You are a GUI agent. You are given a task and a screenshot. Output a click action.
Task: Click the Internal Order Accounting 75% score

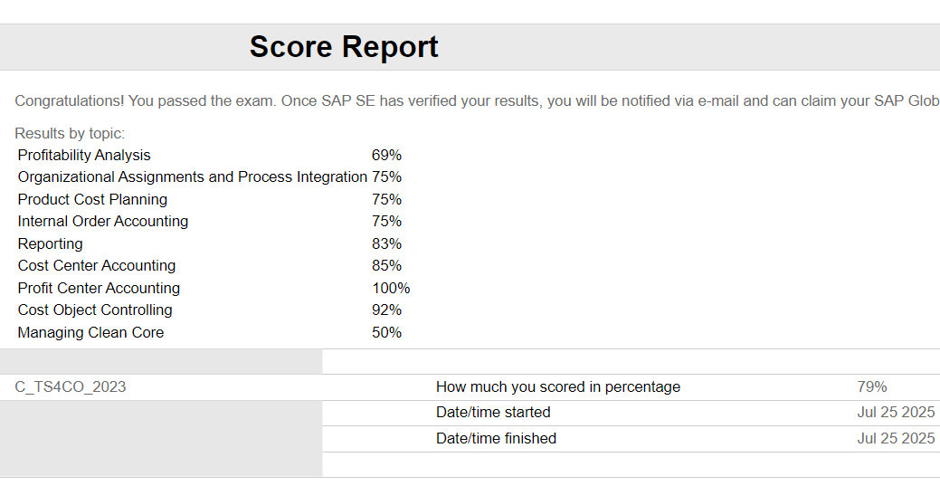[x=386, y=221]
